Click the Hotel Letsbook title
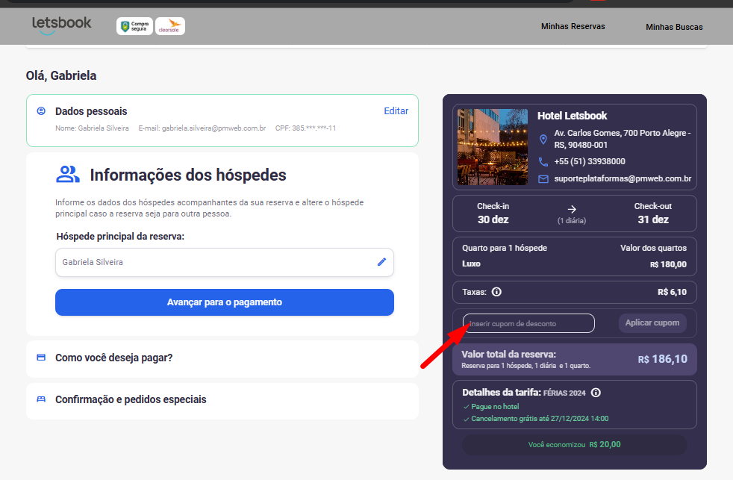The image size is (733, 480). [573, 116]
